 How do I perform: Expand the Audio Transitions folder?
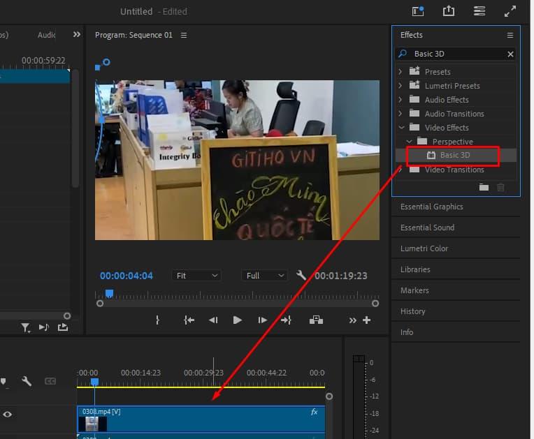pos(400,114)
